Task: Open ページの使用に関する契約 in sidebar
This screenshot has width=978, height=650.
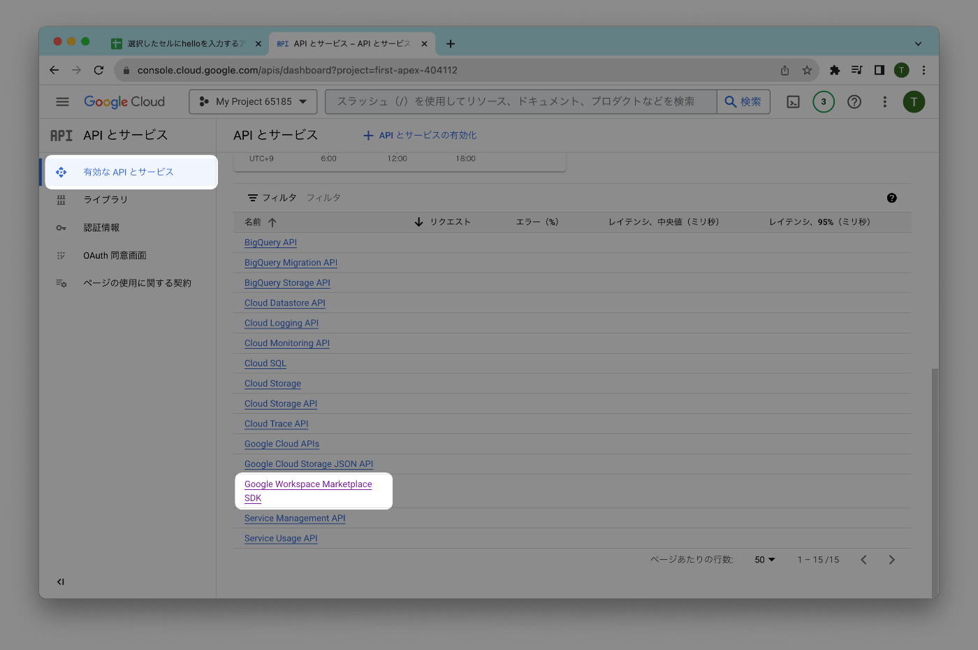Action: point(137,283)
